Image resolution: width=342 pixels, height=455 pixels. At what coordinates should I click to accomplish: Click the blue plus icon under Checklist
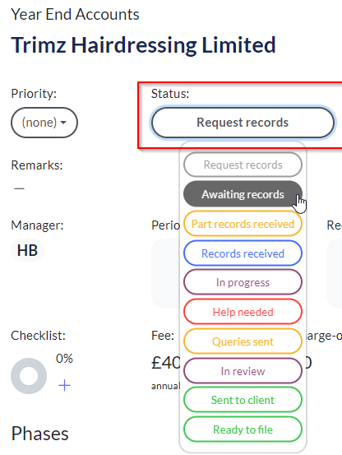[64, 386]
